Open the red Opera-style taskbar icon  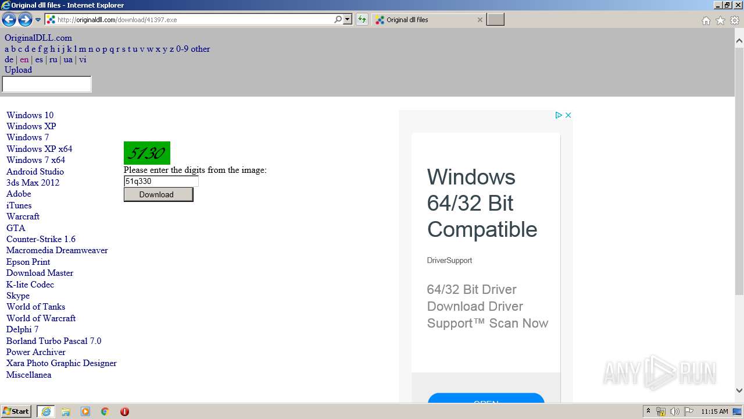[x=124, y=411]
